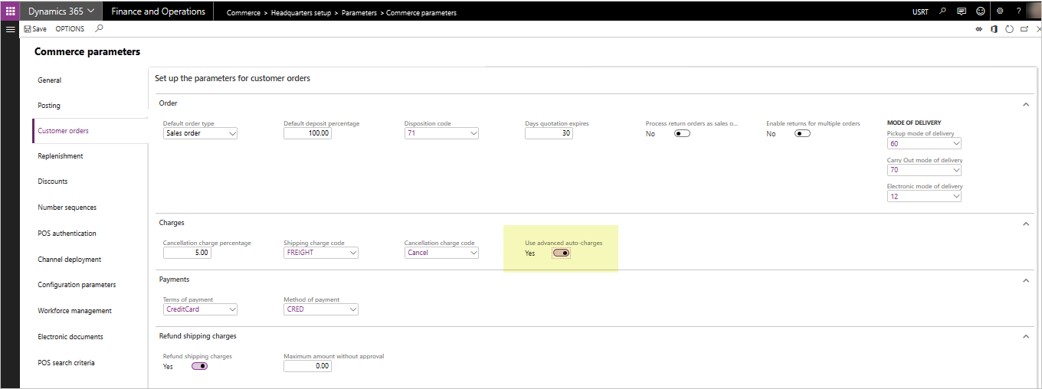
Task: Collapse the Charges section chevron
Action: coord(1027,224)
